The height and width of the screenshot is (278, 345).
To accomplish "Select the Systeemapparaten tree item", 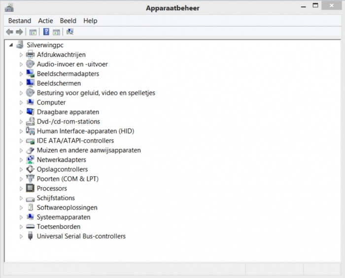I will coord(64,217).
